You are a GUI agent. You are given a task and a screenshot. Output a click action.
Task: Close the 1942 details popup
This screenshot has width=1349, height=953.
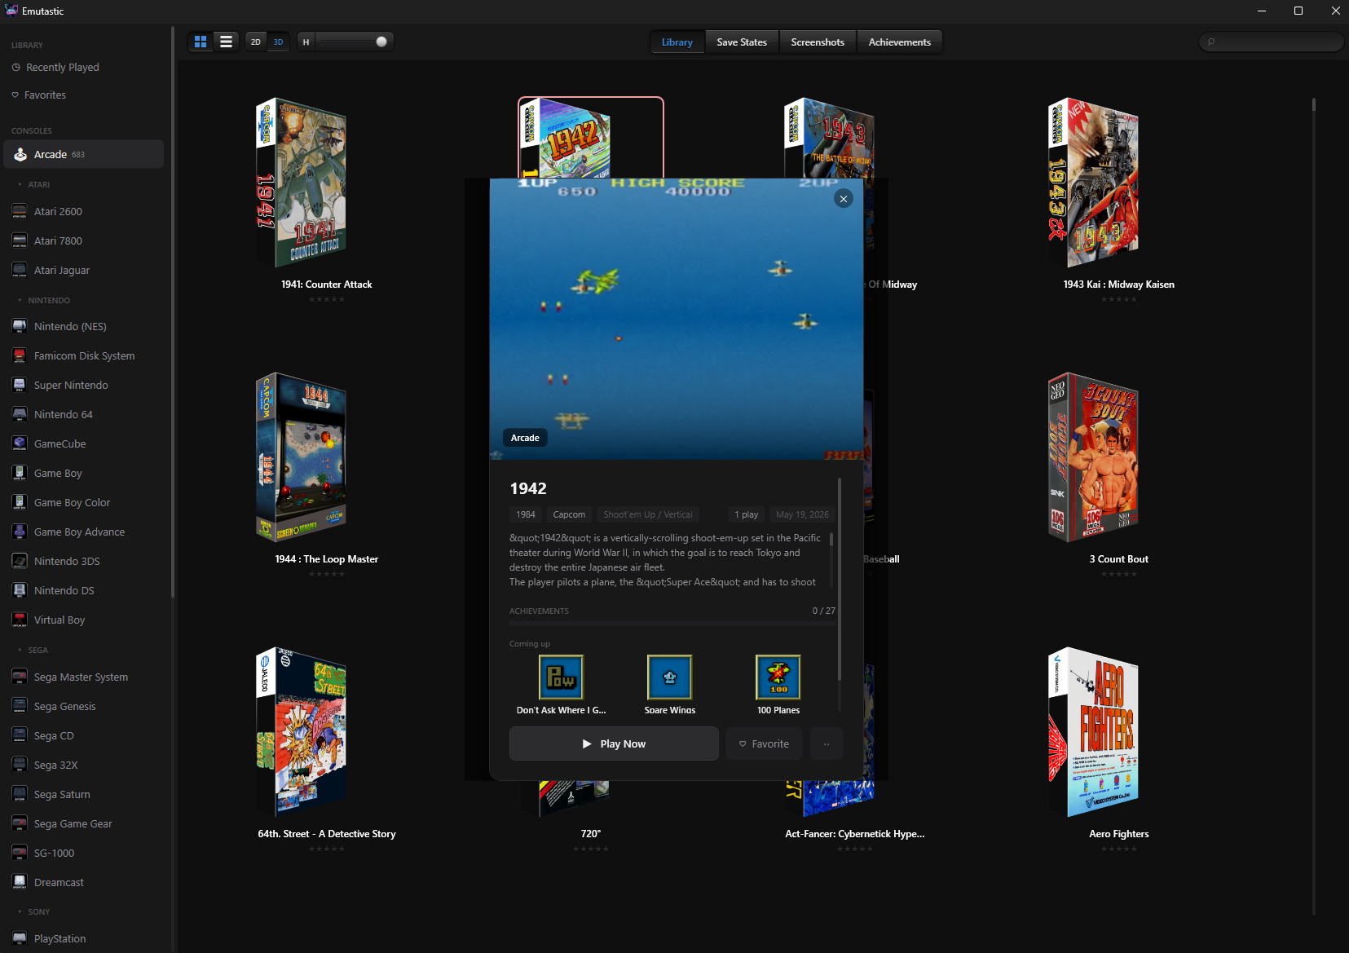pyautogui.click(x=844, y=198)
